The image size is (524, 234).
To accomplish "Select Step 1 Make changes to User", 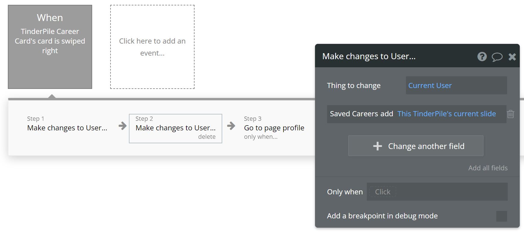I will [67, 128].
